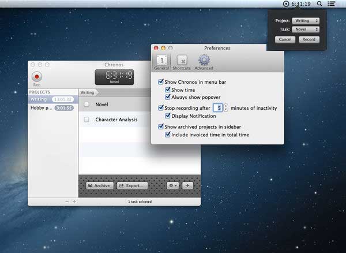This screenshot has width=346, height=253.
Task: Click the PROJECTS sidebar header
Action: tap(39, 92)
